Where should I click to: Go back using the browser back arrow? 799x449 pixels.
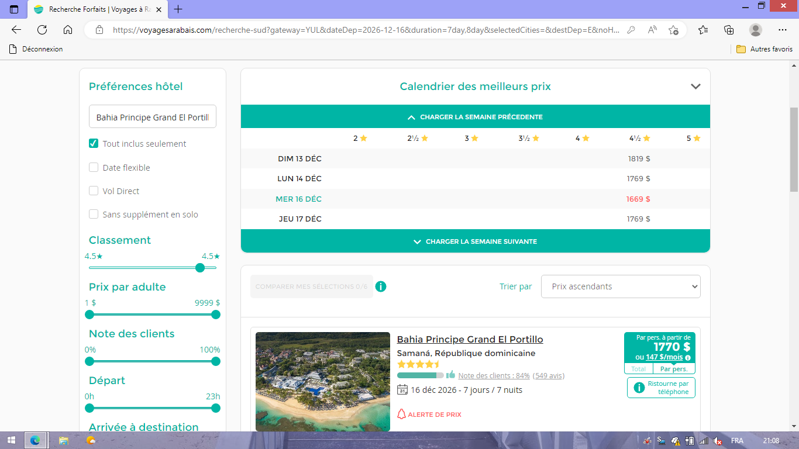(16, 30)
